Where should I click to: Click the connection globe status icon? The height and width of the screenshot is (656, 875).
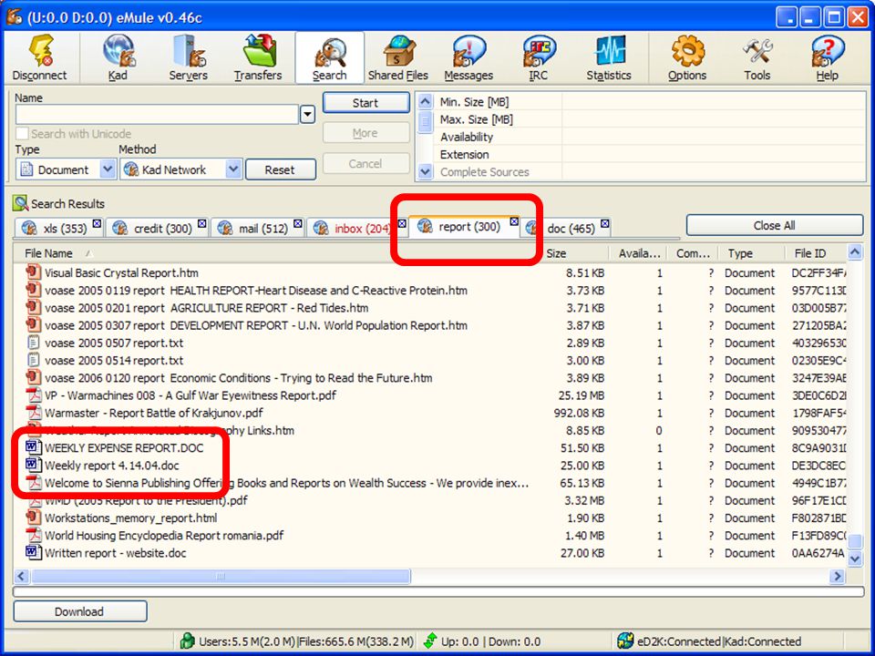click(x=625, y=641)
